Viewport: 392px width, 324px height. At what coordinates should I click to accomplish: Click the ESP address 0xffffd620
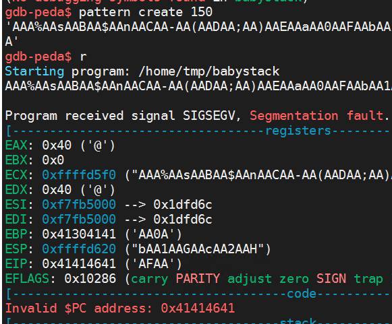click(x=79, y=249)
